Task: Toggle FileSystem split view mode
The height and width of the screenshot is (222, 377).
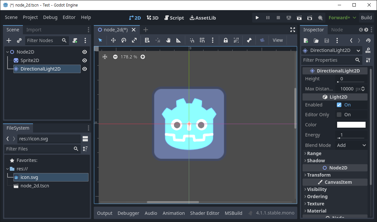Action: [85, 139]
